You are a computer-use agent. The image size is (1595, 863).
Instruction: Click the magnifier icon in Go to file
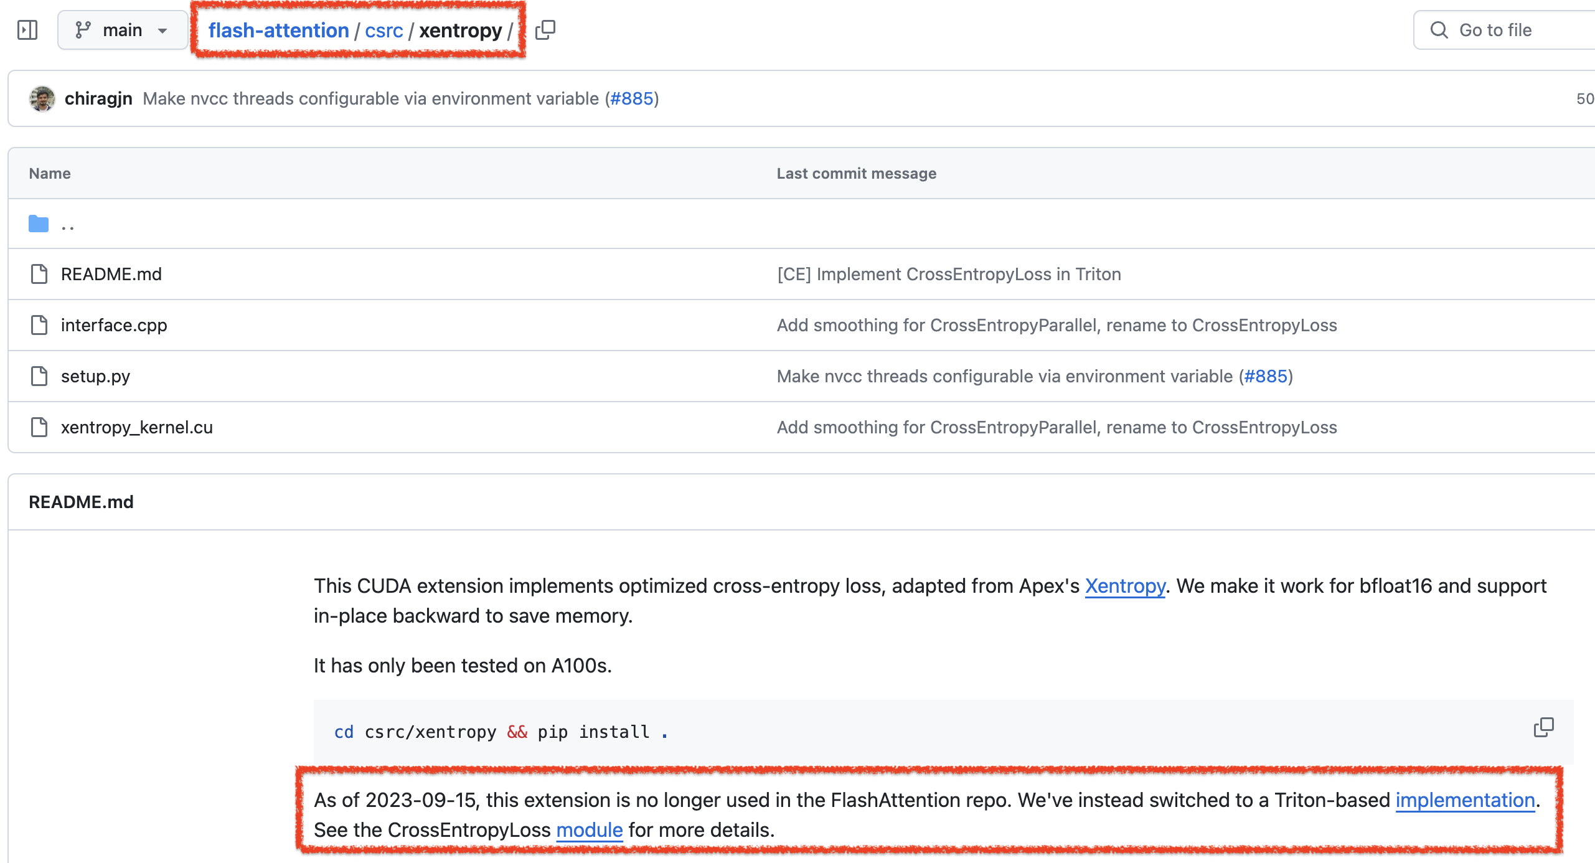[1439, 30]
